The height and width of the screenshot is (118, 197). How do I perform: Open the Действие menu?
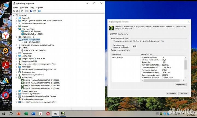tap(24, 7)
